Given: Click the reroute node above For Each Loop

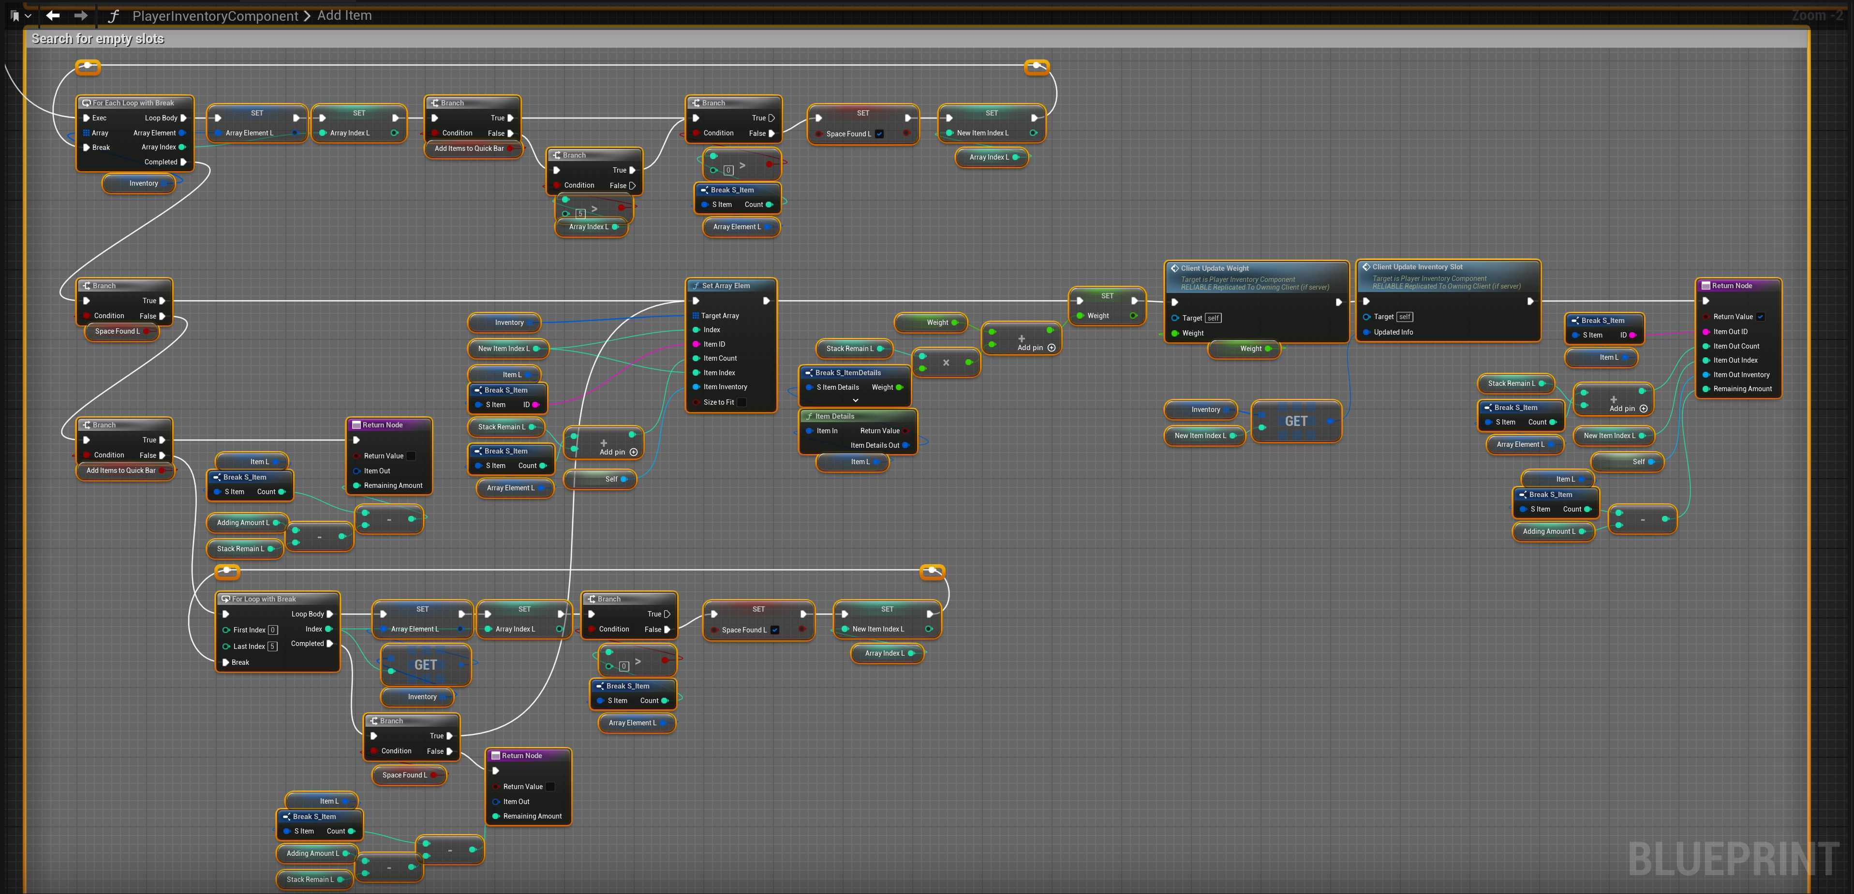Looking at the screenshot, I should click(x=88, y=66).
